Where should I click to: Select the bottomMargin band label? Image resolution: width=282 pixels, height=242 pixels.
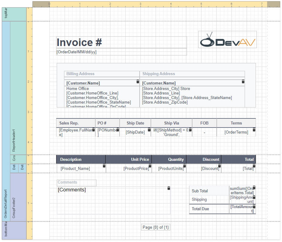[6, 230]
